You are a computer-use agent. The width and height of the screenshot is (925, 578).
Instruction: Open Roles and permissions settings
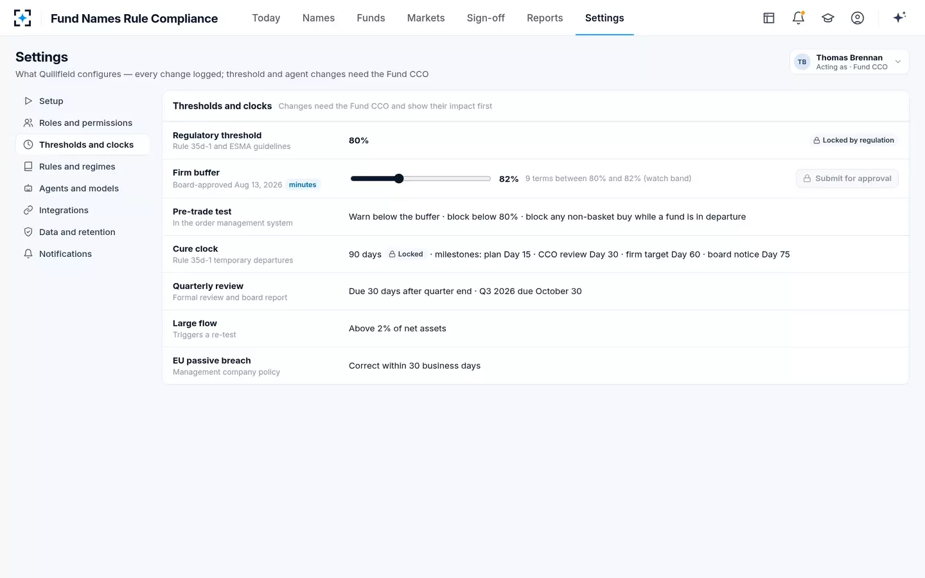point(82,123)
